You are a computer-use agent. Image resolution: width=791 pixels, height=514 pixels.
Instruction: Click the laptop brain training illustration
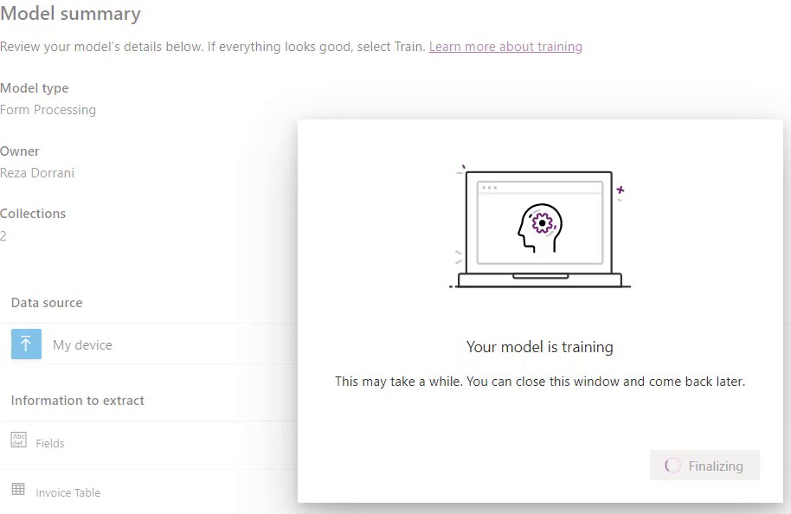[540, 227]
